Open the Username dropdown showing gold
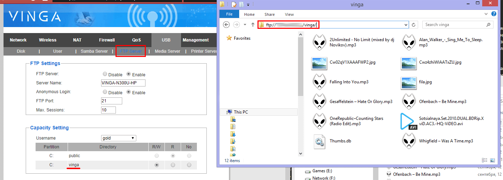The image size is (503, 180). click(118, 138)
